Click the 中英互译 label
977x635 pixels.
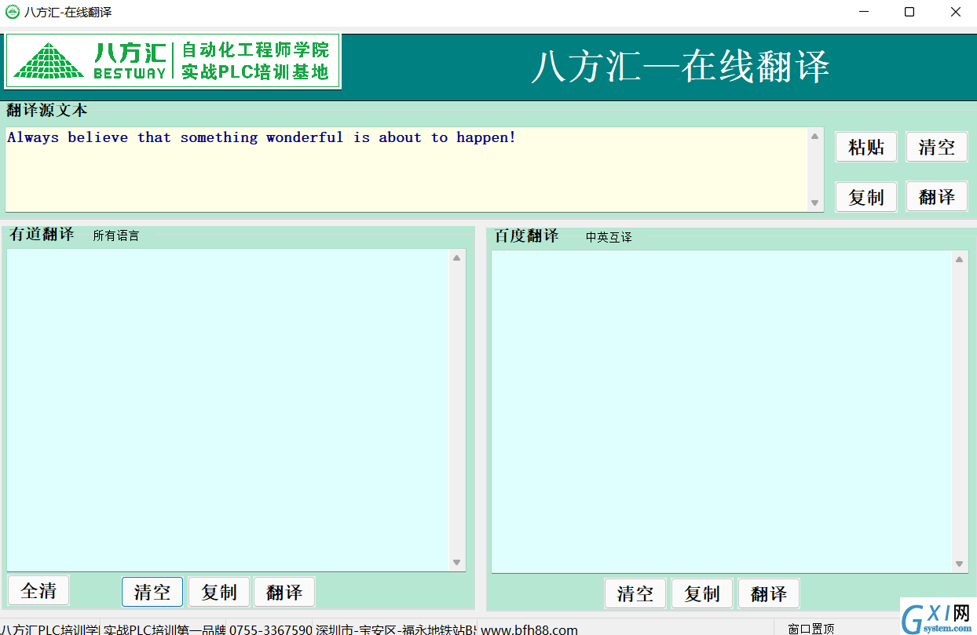tap(609, 237)
